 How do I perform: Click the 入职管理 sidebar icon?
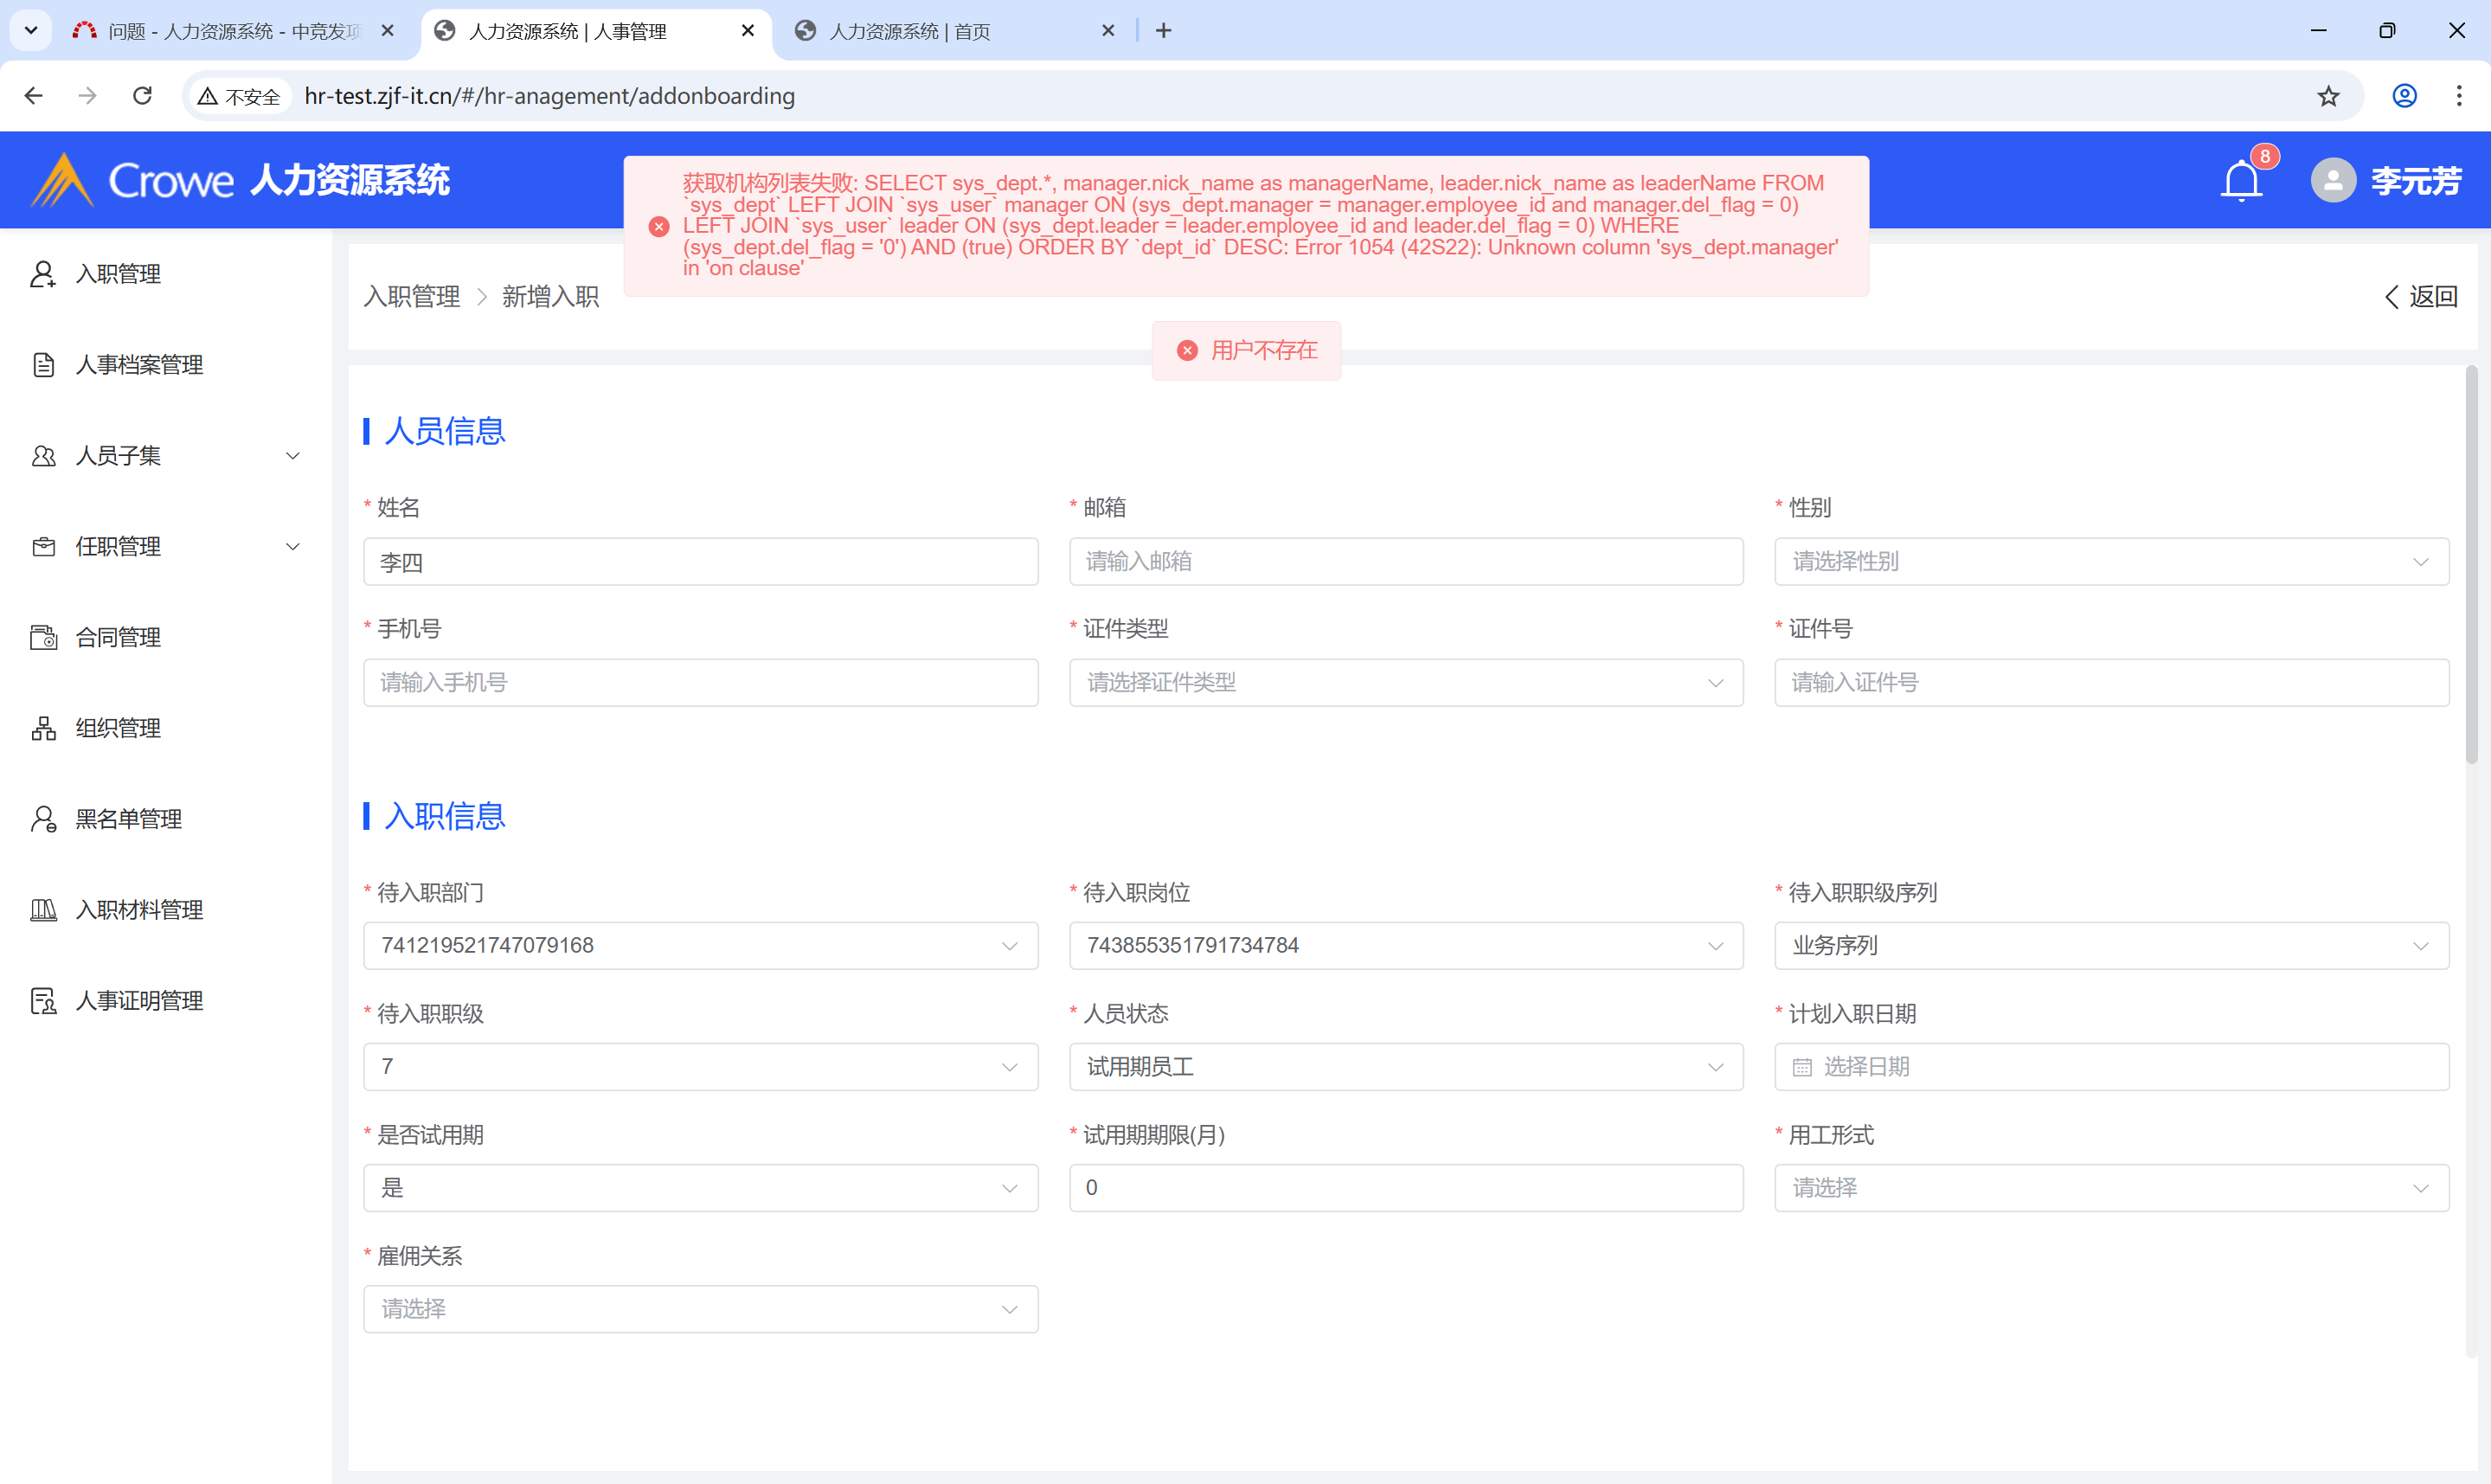(x=43, y=274)
